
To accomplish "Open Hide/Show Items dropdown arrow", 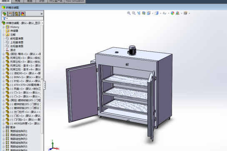I will pyautogui.click(x=169, y=13).
